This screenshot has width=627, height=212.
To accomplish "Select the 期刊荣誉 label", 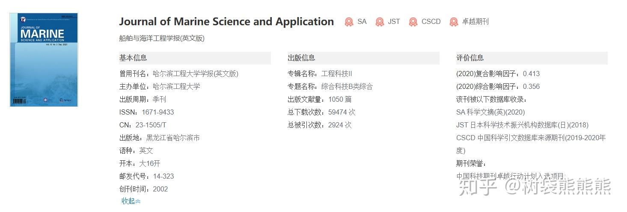I will coord(472,163).
